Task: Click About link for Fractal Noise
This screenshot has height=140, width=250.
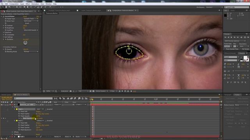Action: (38, 16)
